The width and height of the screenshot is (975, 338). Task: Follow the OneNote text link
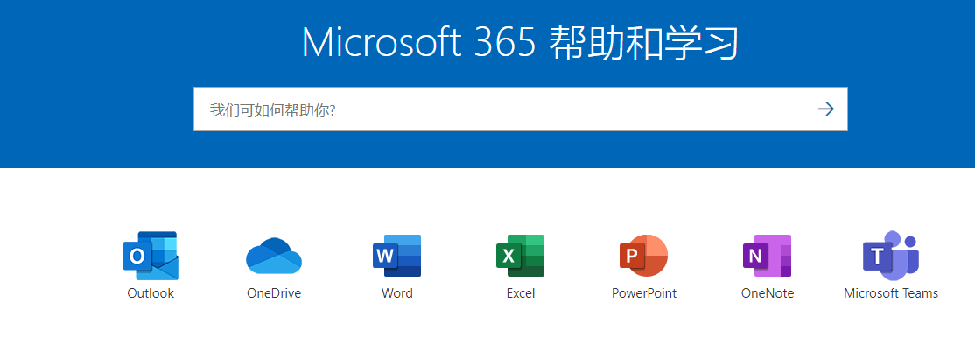click(768, 293)
